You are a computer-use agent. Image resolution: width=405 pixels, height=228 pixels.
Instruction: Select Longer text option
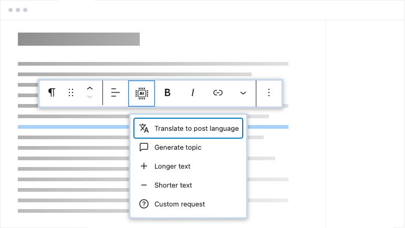coord(172,166)
